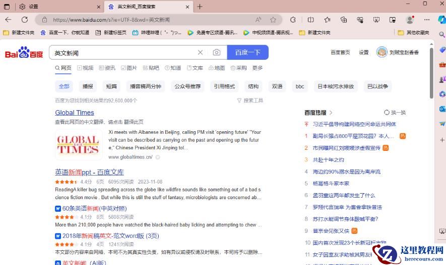Viewport: 446px width, 265px height.
Task: Click the 播报 filter chip
Action: point(88,86)
